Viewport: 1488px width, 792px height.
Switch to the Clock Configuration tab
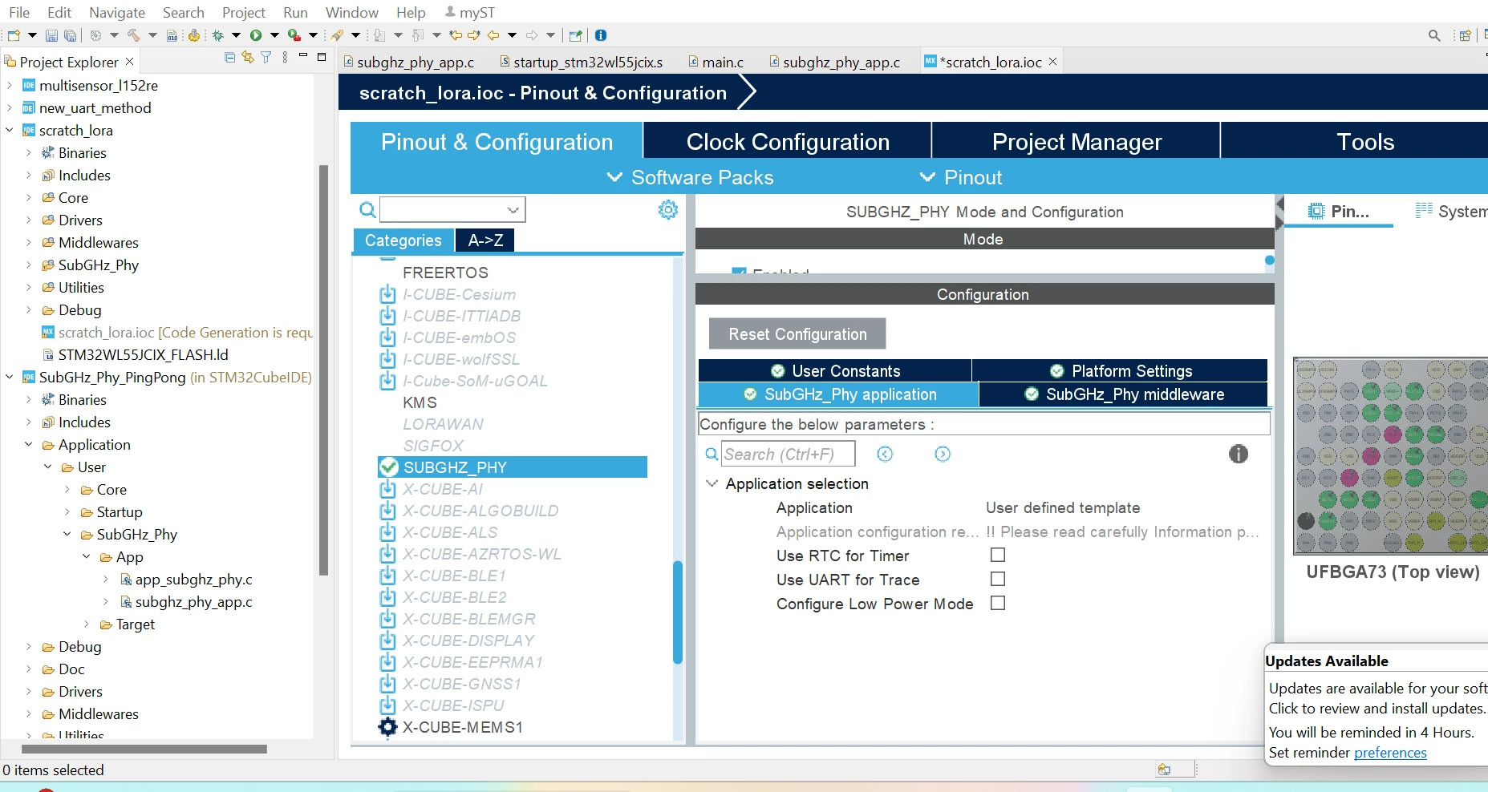point(788,142)
